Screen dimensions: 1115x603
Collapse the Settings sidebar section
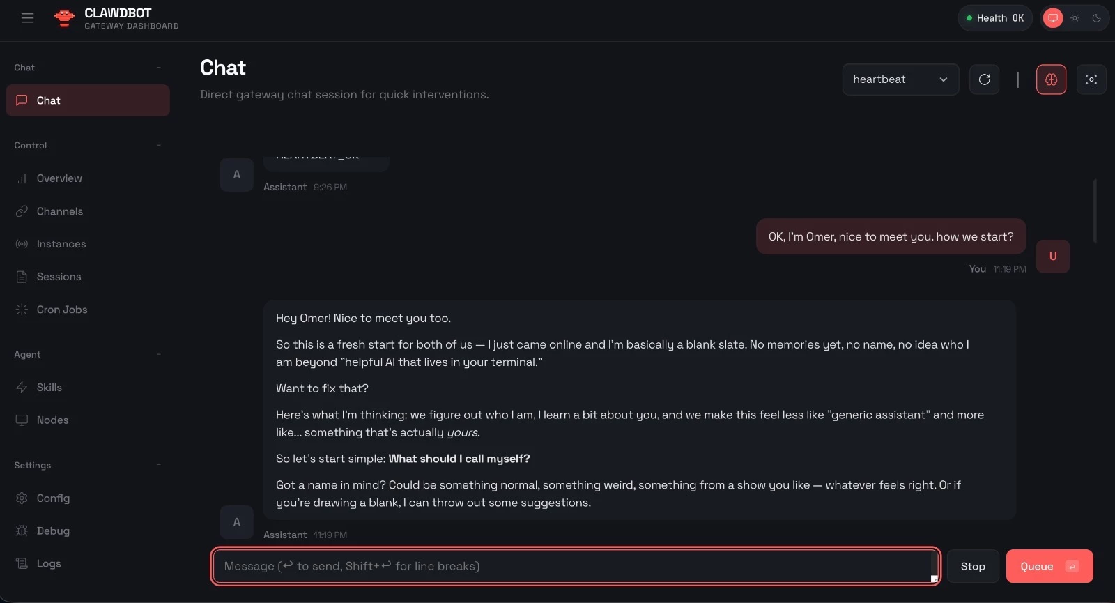(159, 465)
